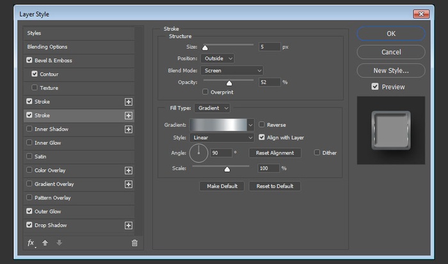The image size is (448, 264).
Task: Select Blending Options in the styles list
Action: [x=47, y=47]
